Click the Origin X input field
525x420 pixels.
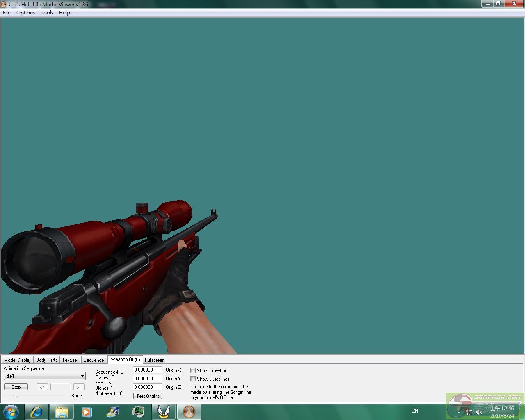(x=147, y=370)
